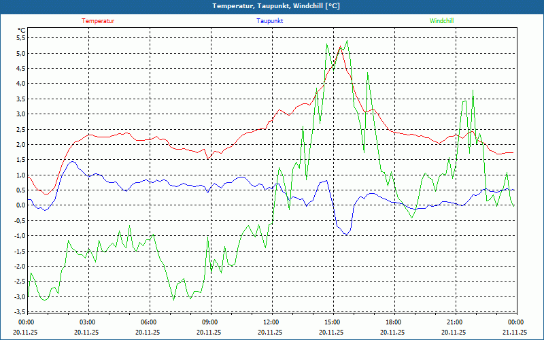Click the 5,5 y-axis value label
Viewport: 544px width, 340px height.
click(20, 38)
